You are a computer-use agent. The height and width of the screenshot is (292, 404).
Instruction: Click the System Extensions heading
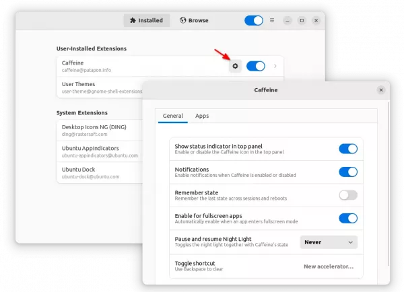tap(82, 113)
